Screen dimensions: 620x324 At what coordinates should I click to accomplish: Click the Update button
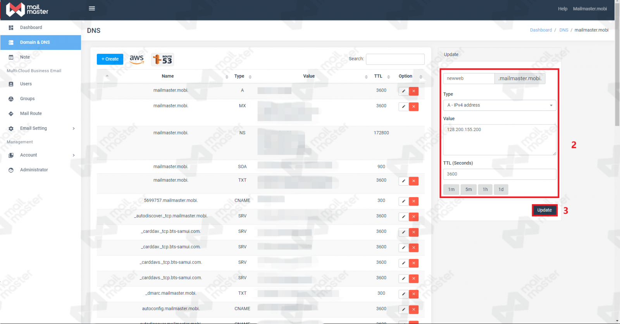point(544,210)
